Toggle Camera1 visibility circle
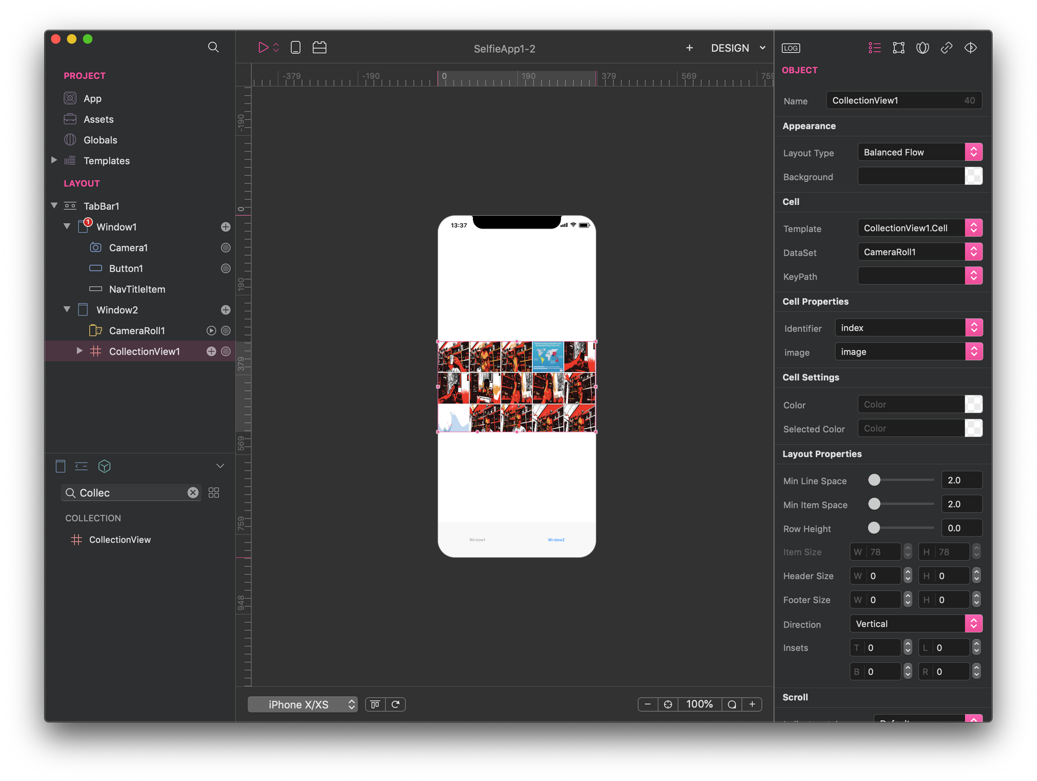The image size is (1037, 781). [x=226, y=248]
